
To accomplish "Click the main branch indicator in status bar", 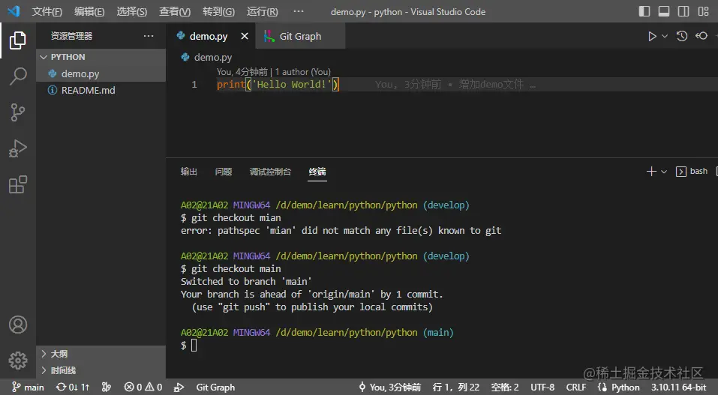I will coord(28,388).
